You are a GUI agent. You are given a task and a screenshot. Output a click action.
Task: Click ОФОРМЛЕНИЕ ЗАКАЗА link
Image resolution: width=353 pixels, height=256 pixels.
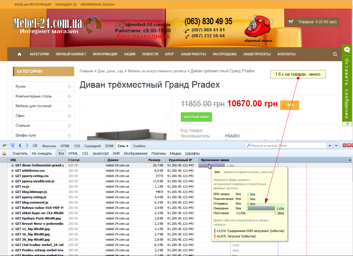(x=97, y=4)
